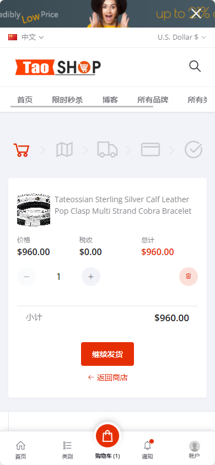Open the 所有品牌 all brands tab

point(153,100)
